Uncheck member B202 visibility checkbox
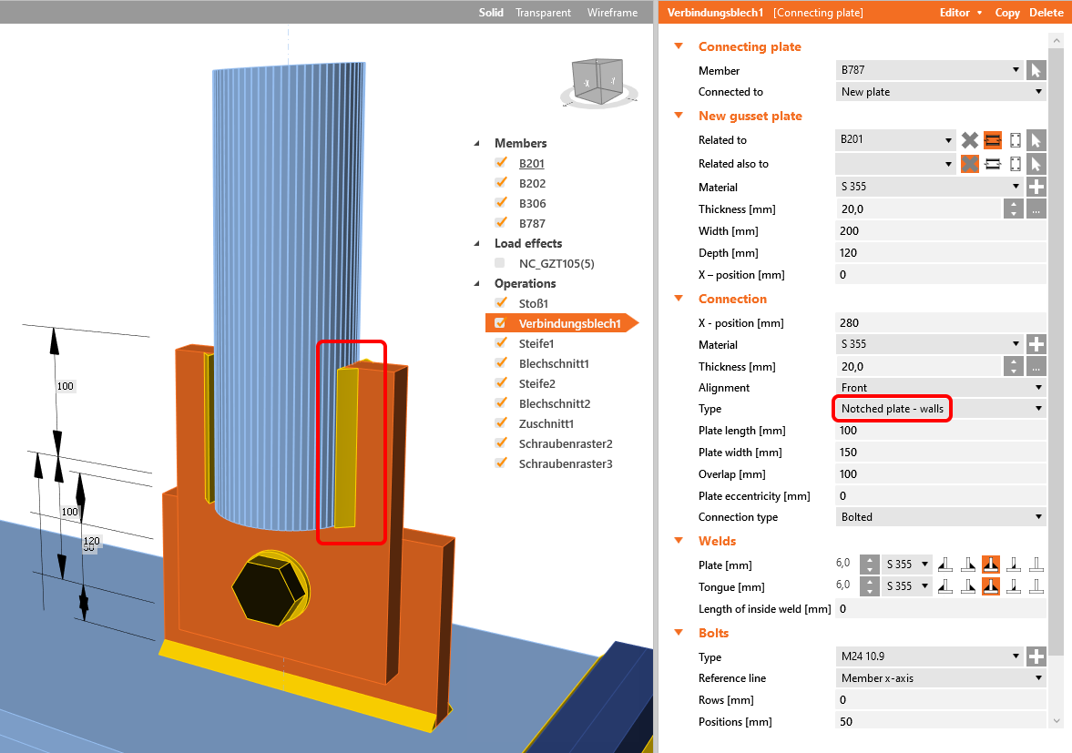 (500, 183)
